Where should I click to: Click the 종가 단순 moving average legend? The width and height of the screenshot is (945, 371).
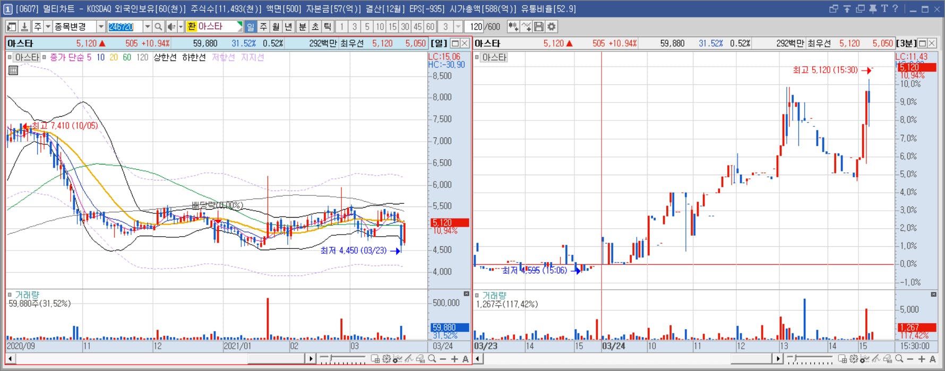(x=67, y=57)
